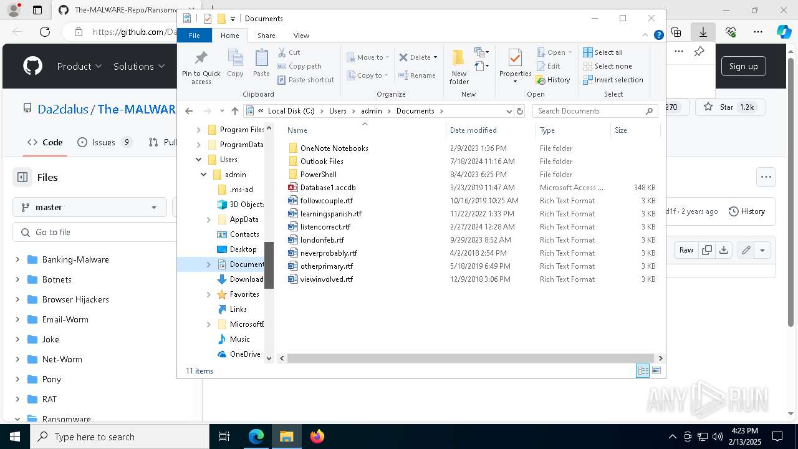The height and width of the screenshot is (449, 798).
Task: Click the Edit ribbon button
Action: [x=548, y=66]
